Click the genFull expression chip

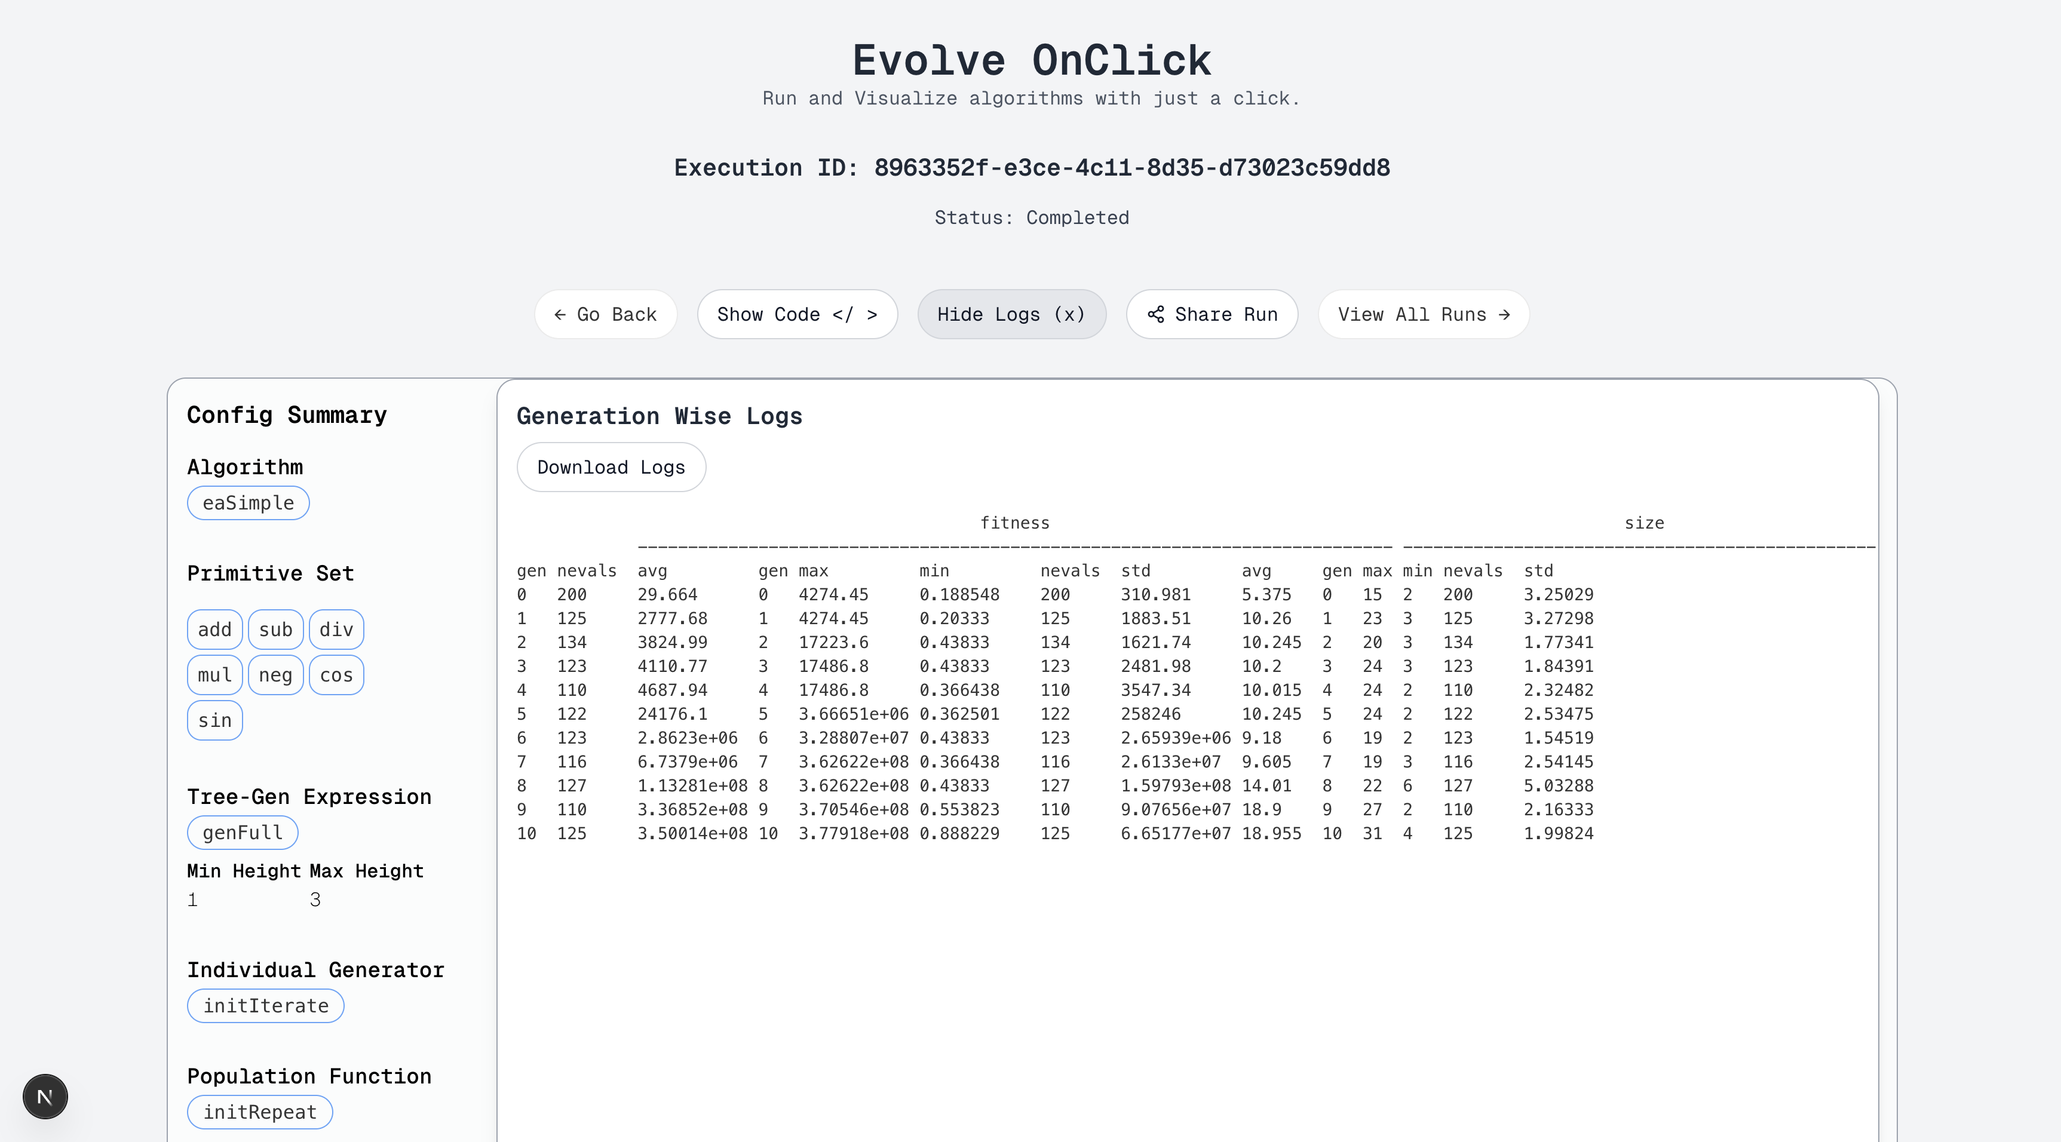(243, 833)
